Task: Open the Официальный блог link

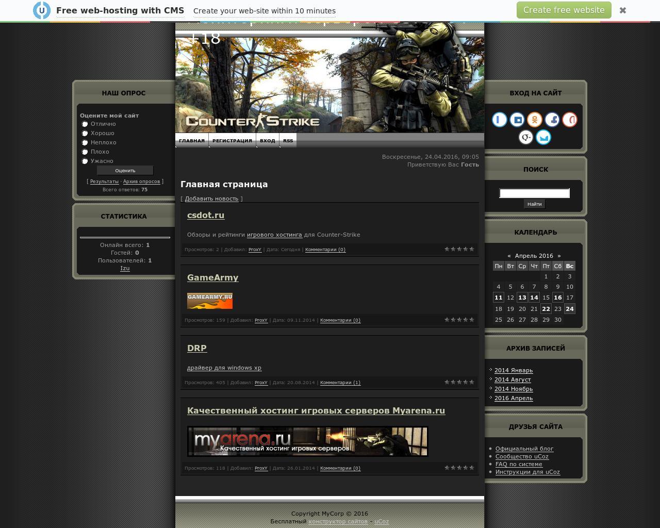Action: (524, 449)
